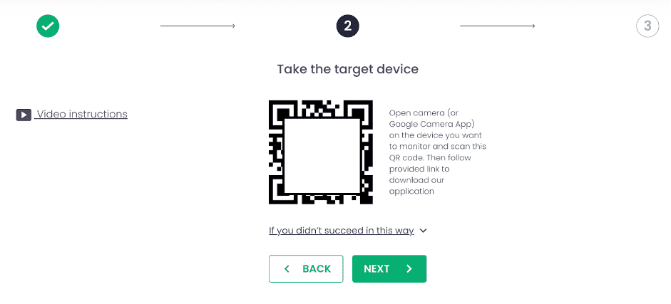Open the "If you didn't succeed in this way" link

pos(341,231)
